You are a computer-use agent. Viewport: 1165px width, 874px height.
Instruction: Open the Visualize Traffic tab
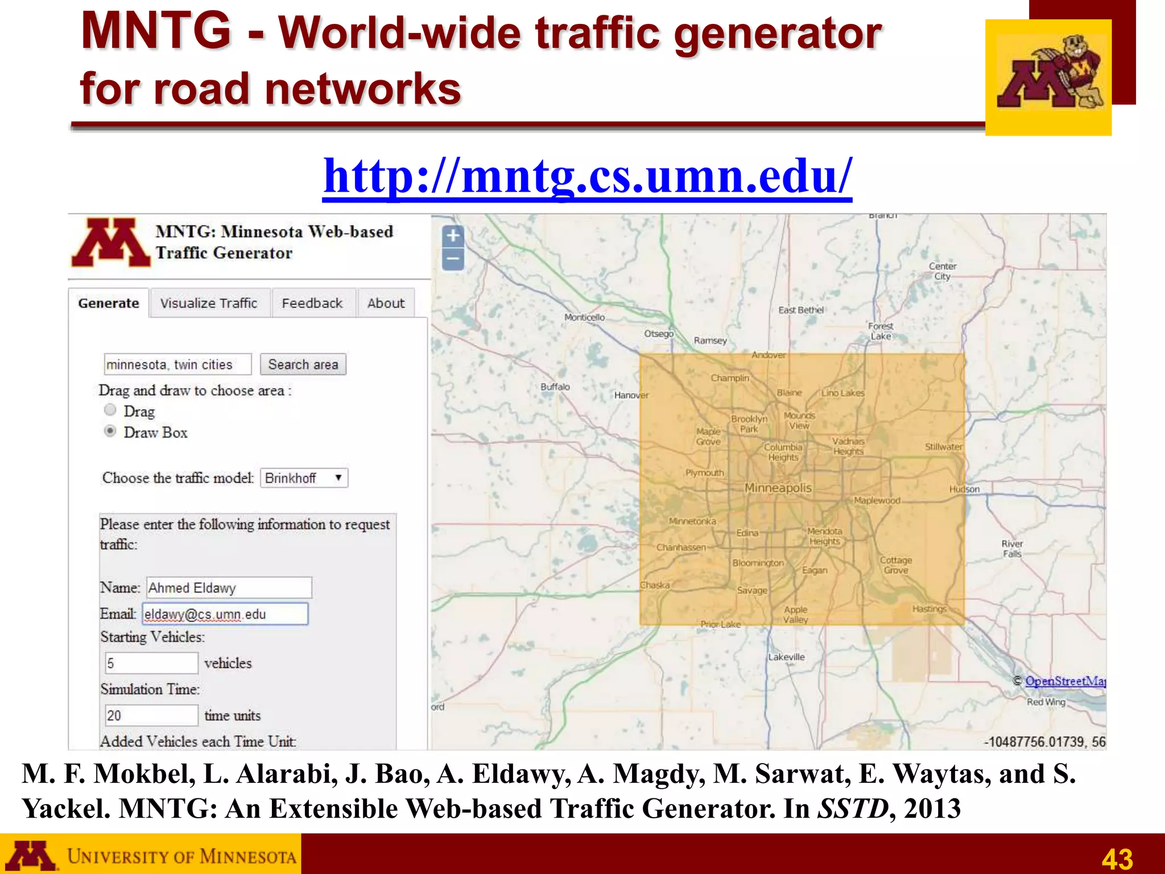209,303
